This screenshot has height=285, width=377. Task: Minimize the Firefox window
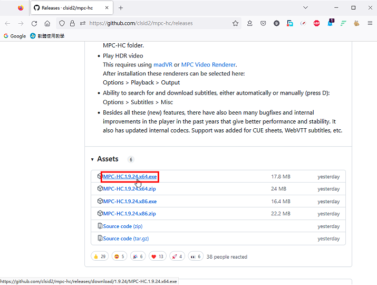click(x=336, y=8)
